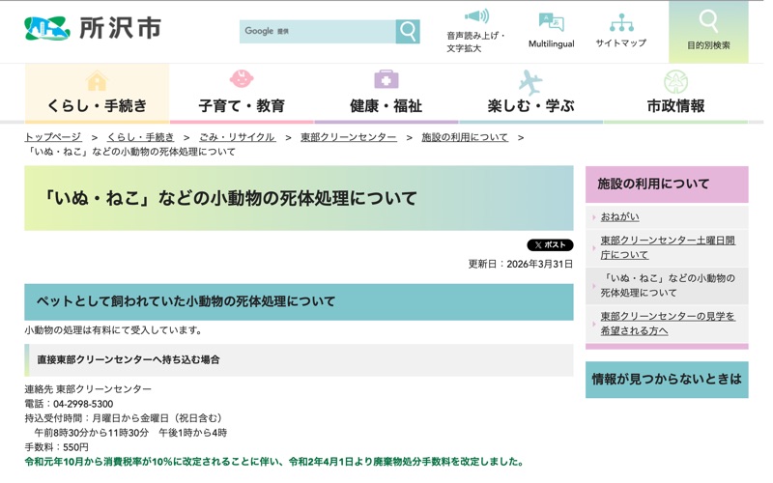Viewport: 773px width, 483px height.
Task: Click the house icon above くらし・手続き
Action: coord(98,80)
